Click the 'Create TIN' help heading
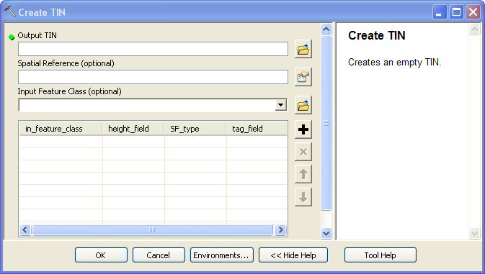Viewport: 485px width, 274px height. pos(377,35)
